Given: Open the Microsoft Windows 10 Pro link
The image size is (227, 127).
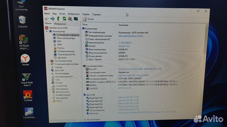Looking at the screenshot, I should coord(131,36).
